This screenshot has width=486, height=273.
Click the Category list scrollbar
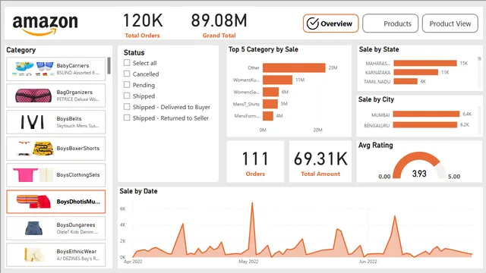click(109, 66)
